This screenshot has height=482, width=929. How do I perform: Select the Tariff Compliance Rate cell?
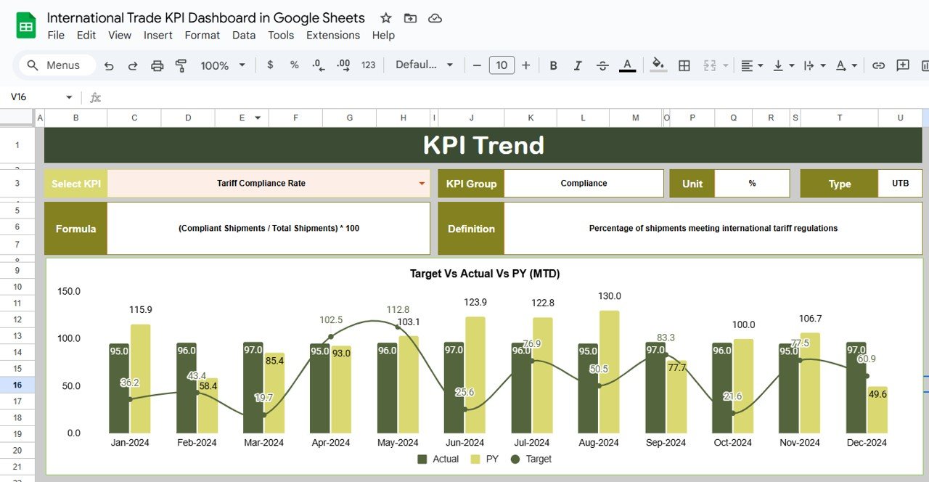tap(269, 184)
